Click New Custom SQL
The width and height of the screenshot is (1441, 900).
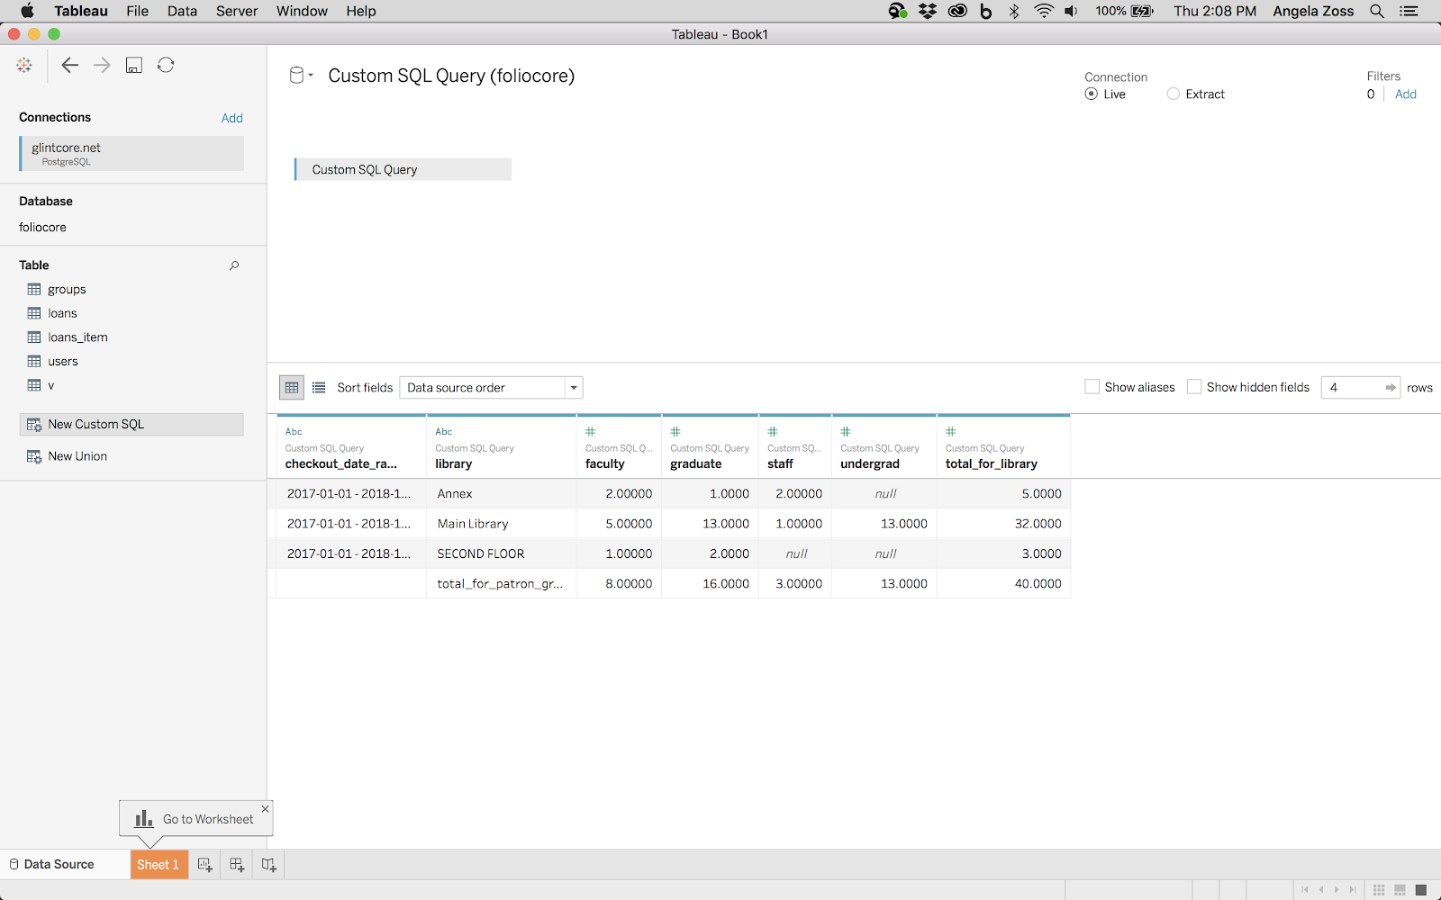131,424
